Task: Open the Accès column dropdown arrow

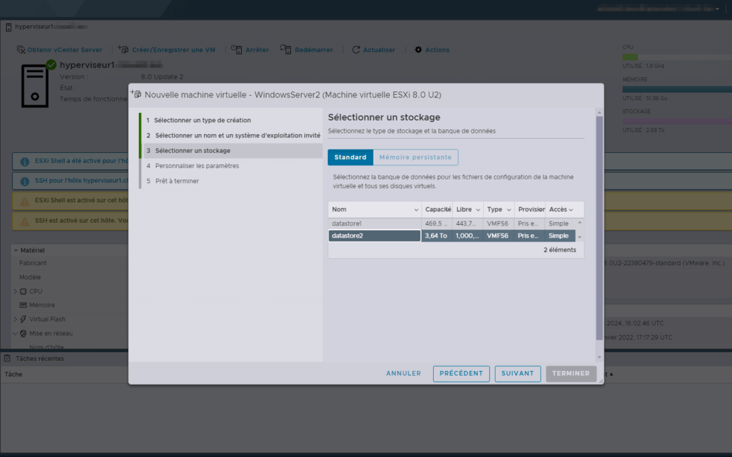Action: point(571,210)
